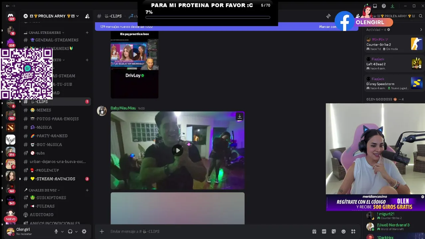
Task: Collapse the CANAL STREAMERS category
Action: [x=44, y=33]
